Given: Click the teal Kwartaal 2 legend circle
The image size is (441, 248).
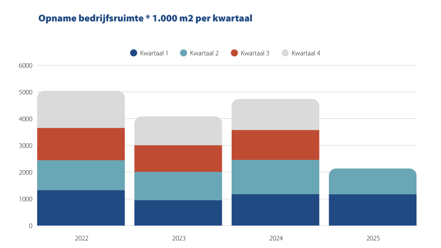Looking at the screenshot, I should tap(183, 53).
